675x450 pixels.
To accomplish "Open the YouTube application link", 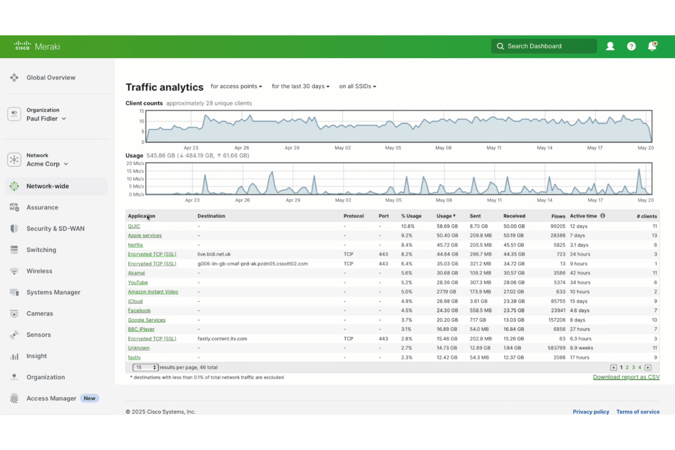I will tap(138, 283).
